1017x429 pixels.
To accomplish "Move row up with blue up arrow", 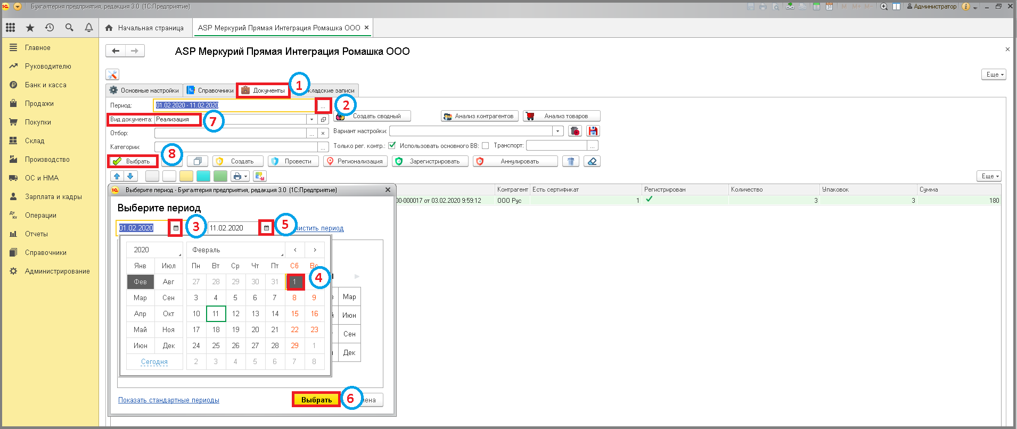I will coord(117,176).
